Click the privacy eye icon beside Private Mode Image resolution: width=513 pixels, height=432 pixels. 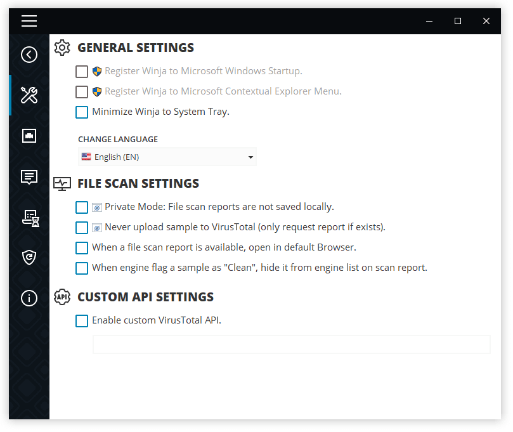97,207
